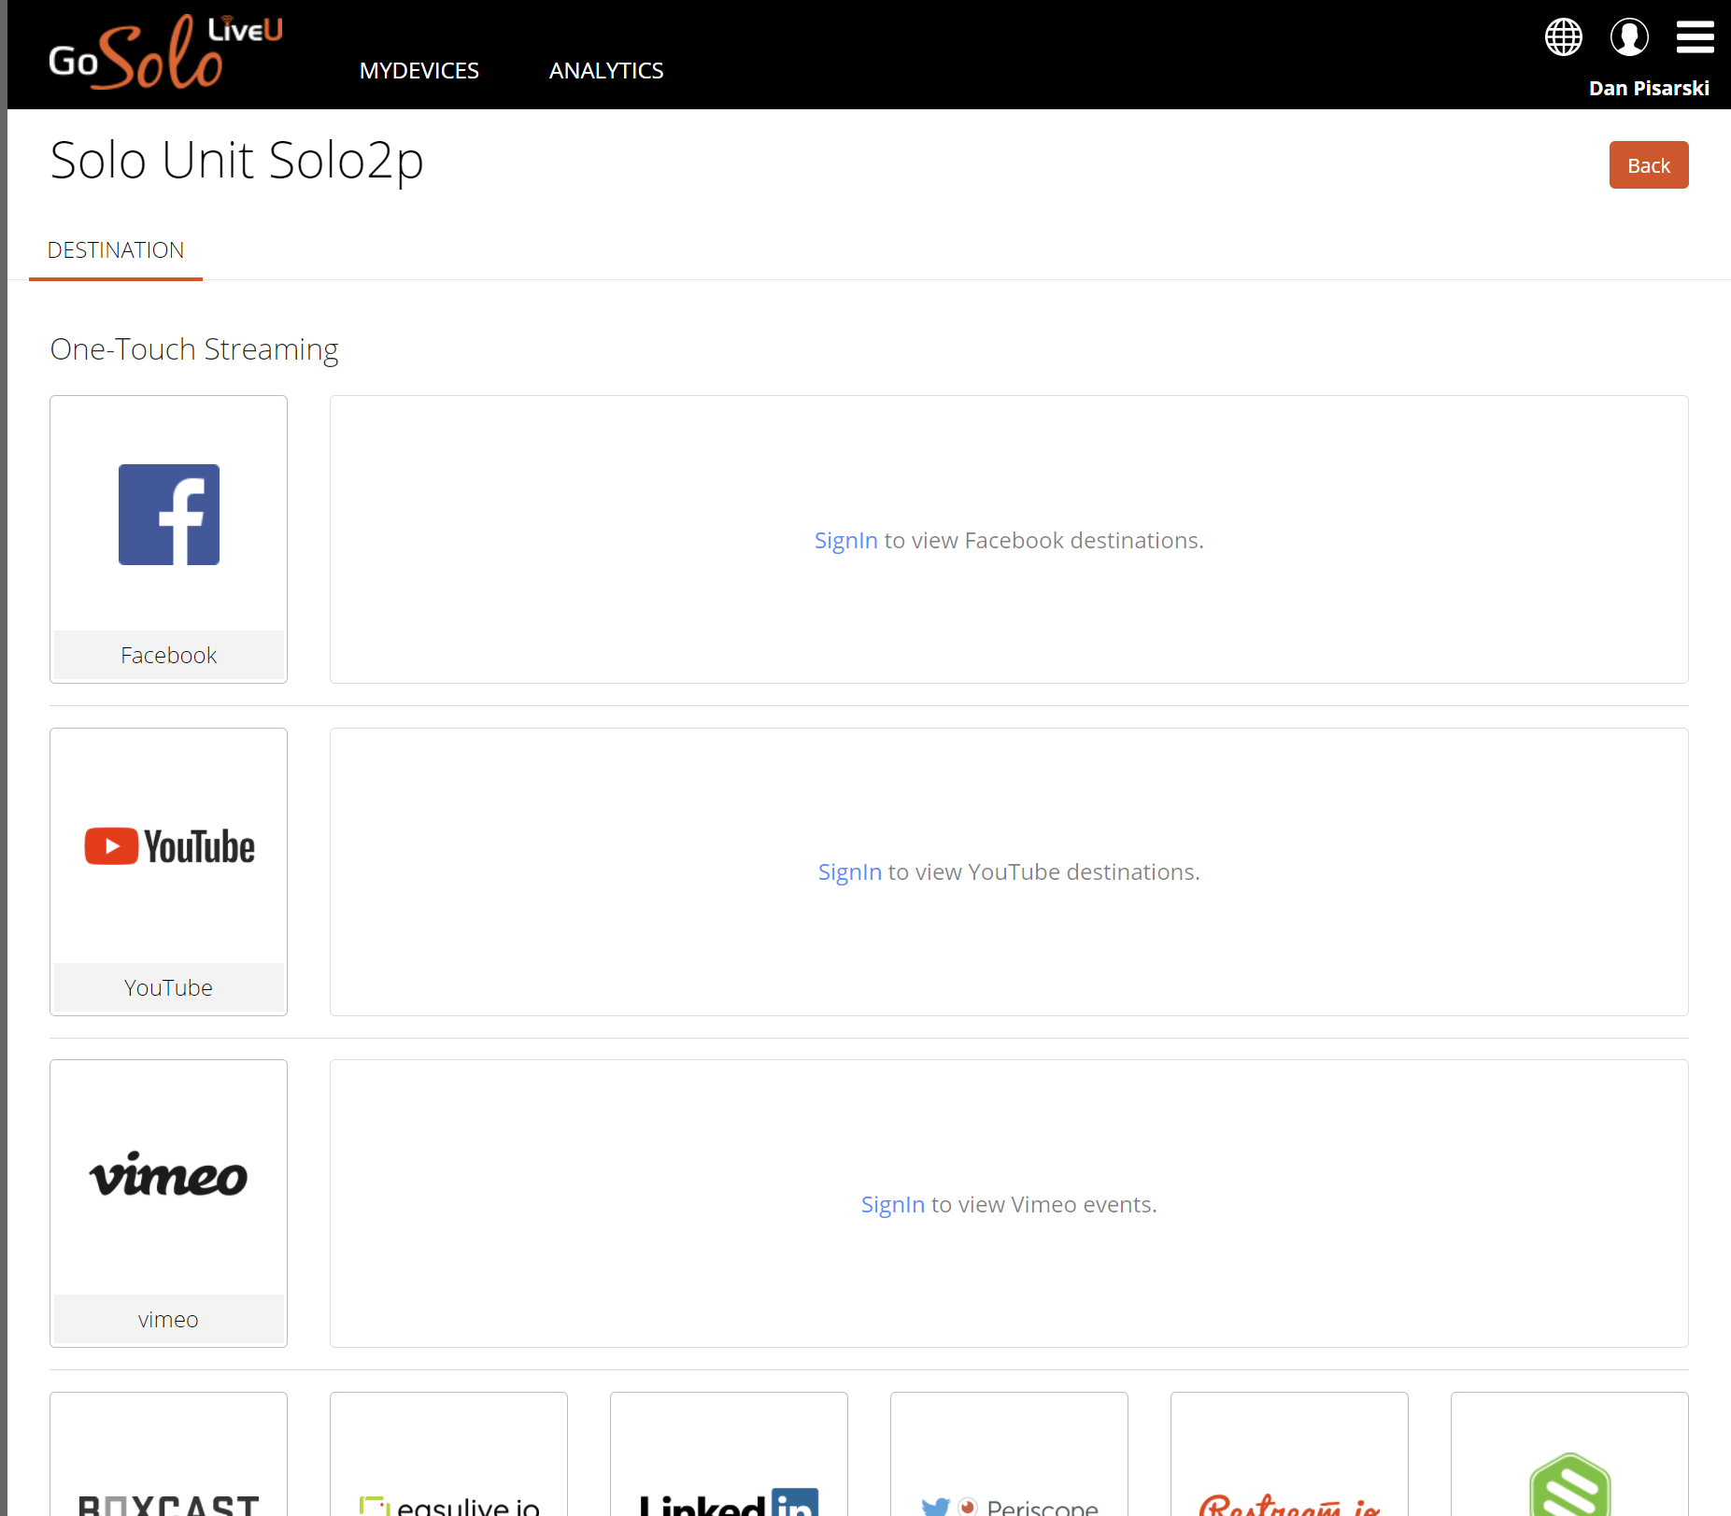1731x1516 pixels.
Task: Go to MYDEVICES
Action: 419,70
